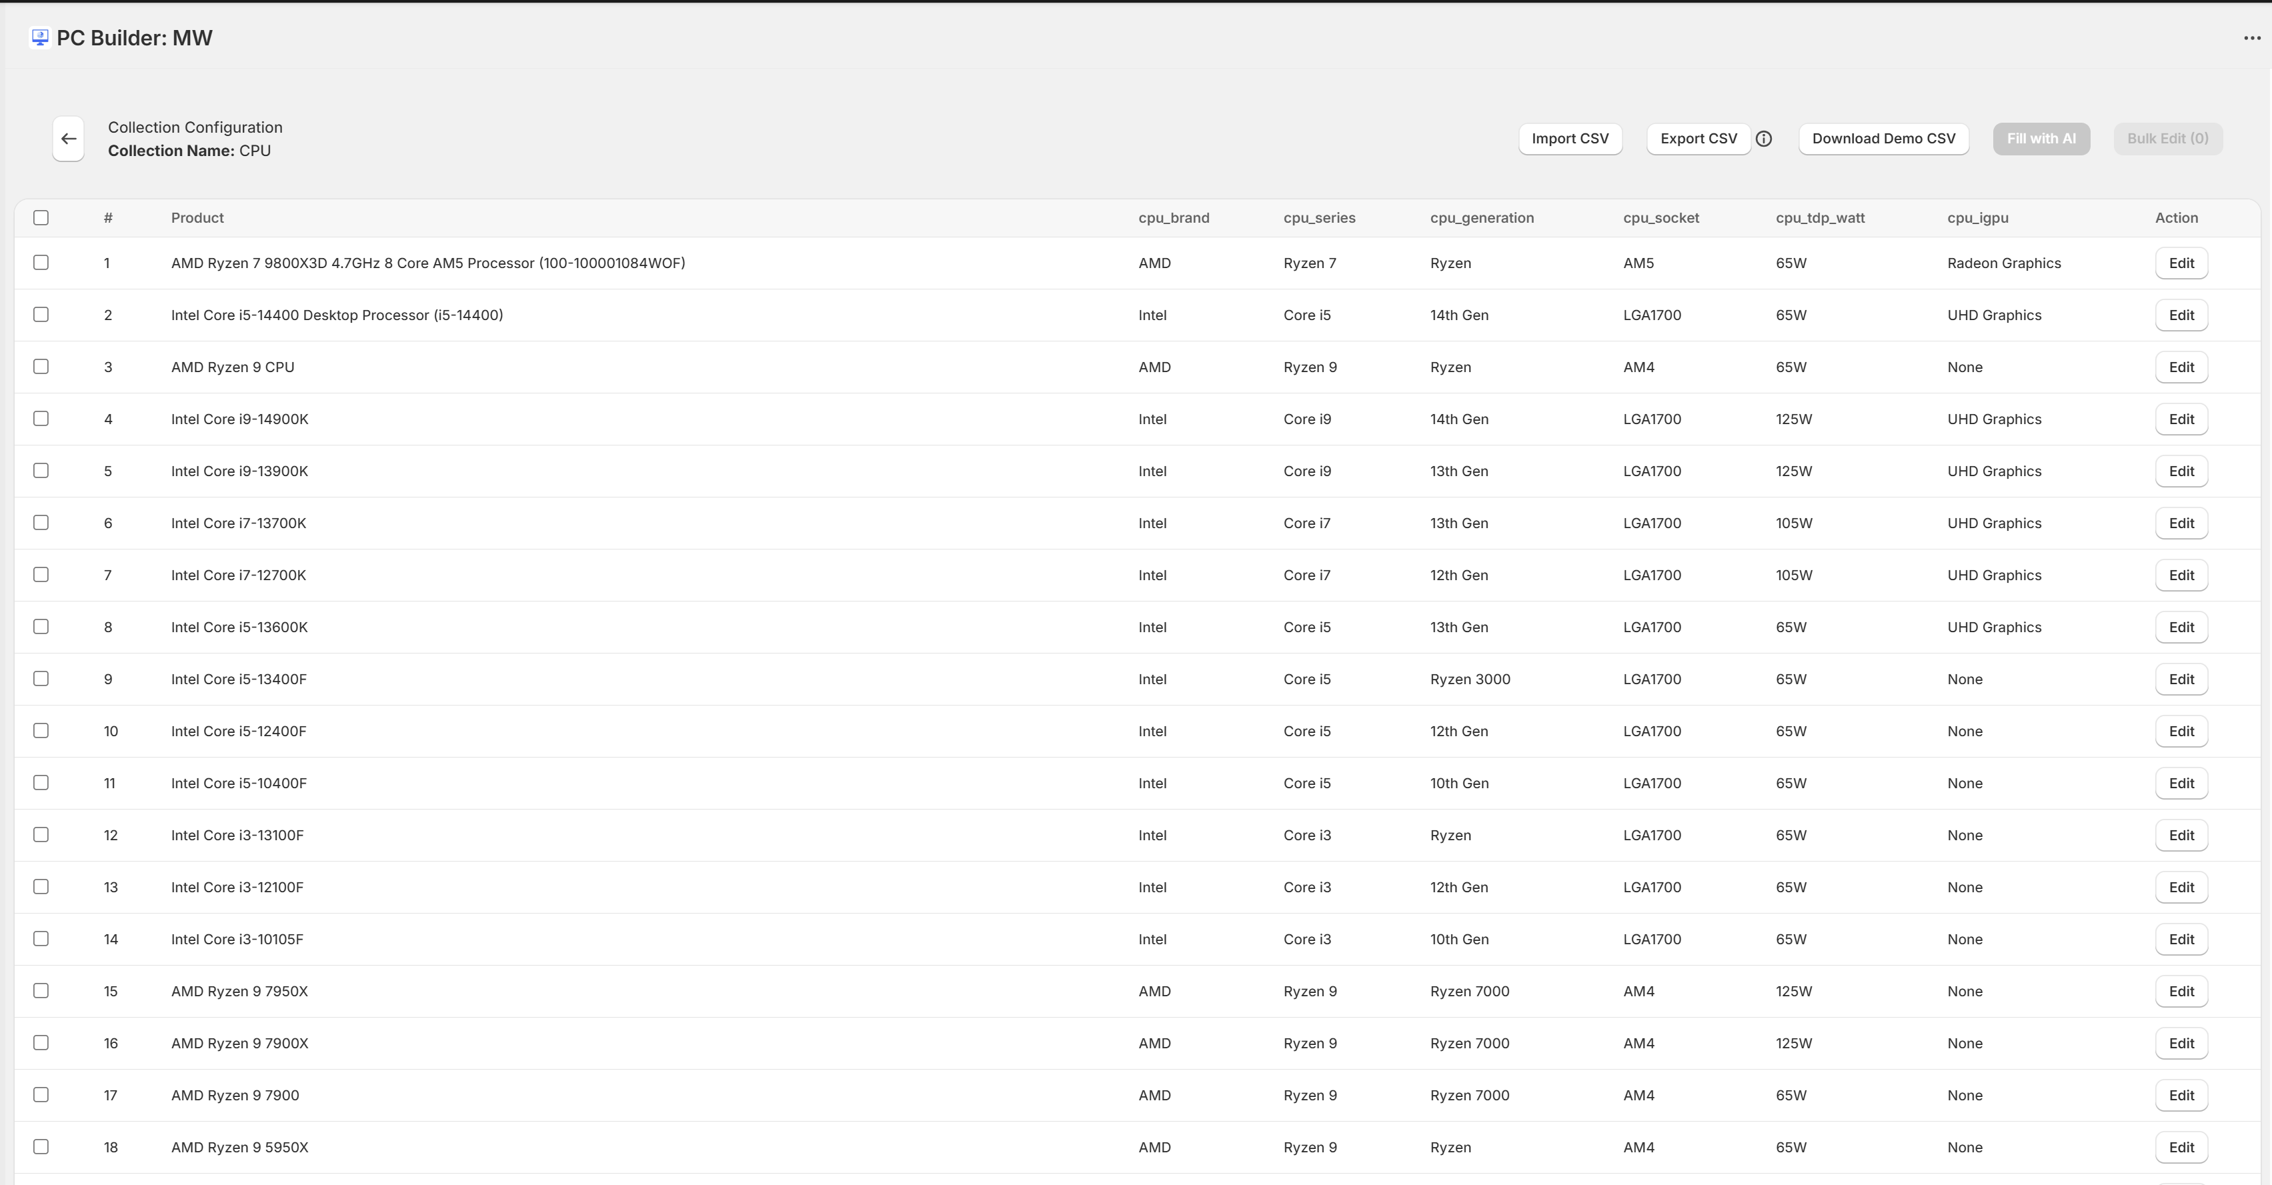Click the back arrow to Collection Configuration
This screenshot has height=1185, width=2272.
coord(67,139)
